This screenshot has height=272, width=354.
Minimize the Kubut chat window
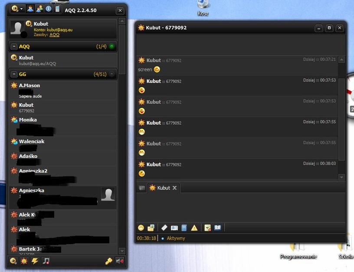coord(319,28)
